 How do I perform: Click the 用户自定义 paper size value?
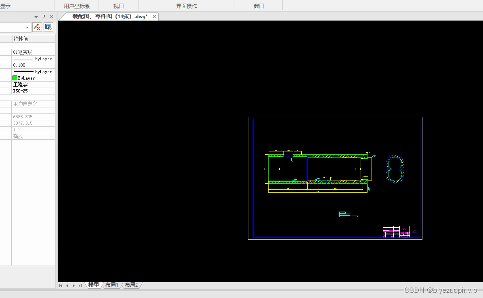[x=33, y=104]
